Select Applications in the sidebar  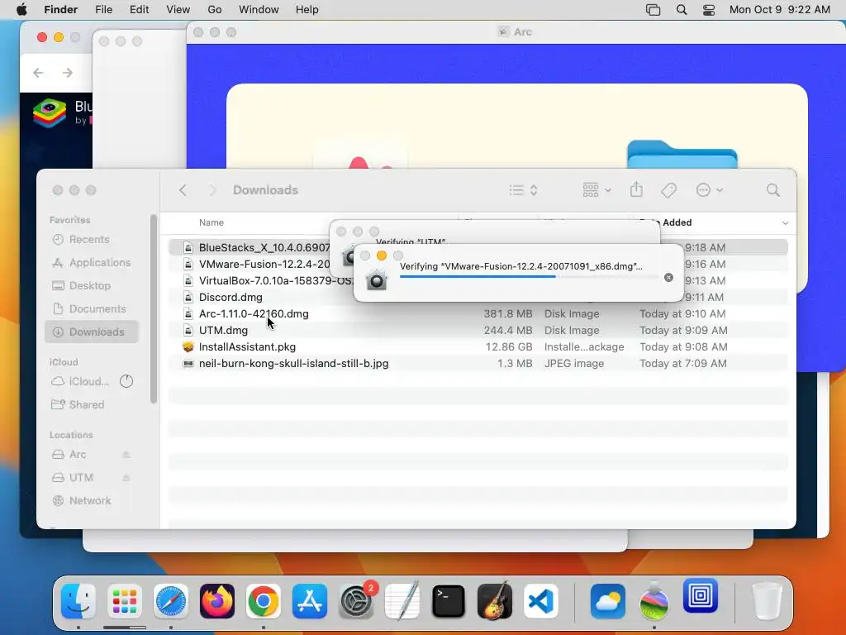click(x=92, y=262)
